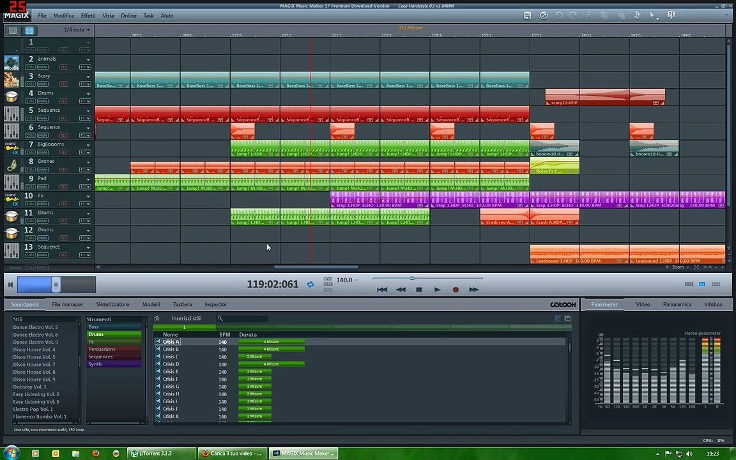
Task: Open the 1/4 nota quantize dropdown
Action: click(x=77, y=29)
